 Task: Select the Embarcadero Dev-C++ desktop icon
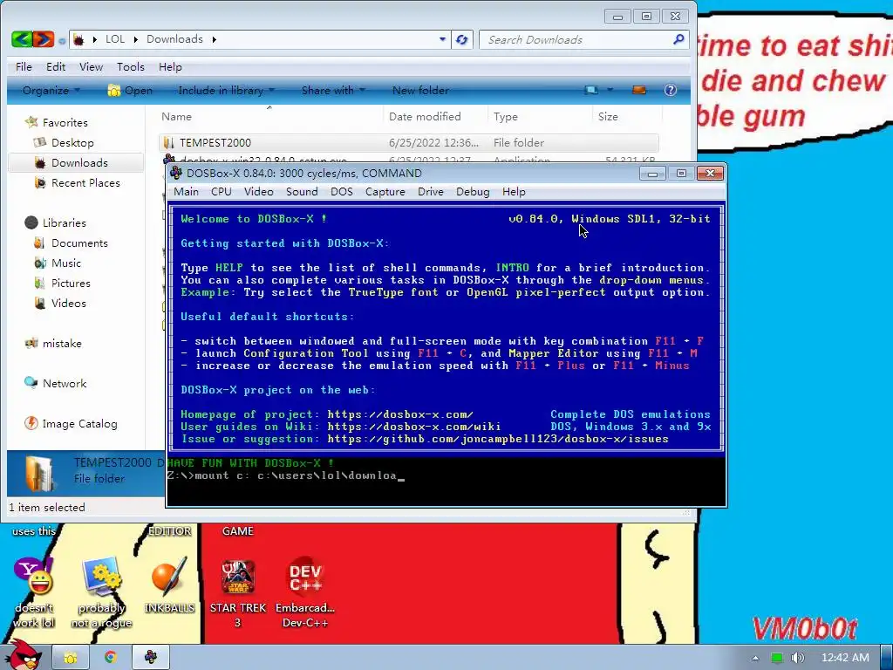click(305, 592)
